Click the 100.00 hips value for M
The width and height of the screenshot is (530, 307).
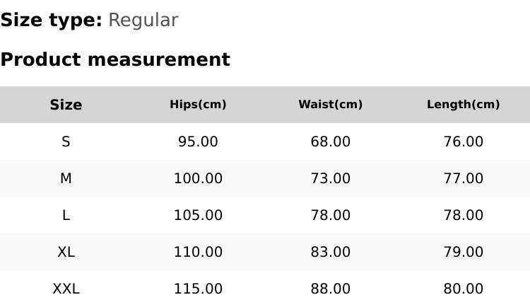click(x=198, y=178)
